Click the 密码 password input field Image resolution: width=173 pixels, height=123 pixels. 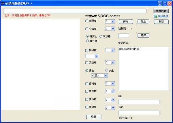(139, 113)
